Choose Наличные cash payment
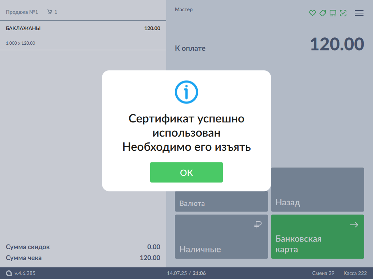This screenshot has height=279, width=373. [221, 236]
